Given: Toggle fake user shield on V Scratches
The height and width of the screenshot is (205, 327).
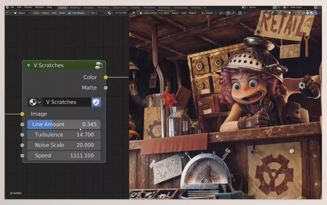Looking at the screenshot, I should tap(96, 102).
